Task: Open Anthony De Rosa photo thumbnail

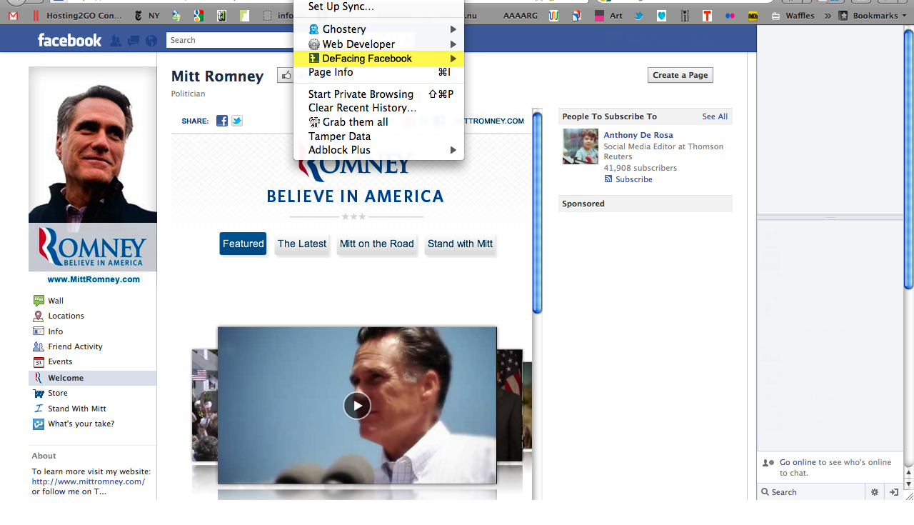Action: (581, 146)
